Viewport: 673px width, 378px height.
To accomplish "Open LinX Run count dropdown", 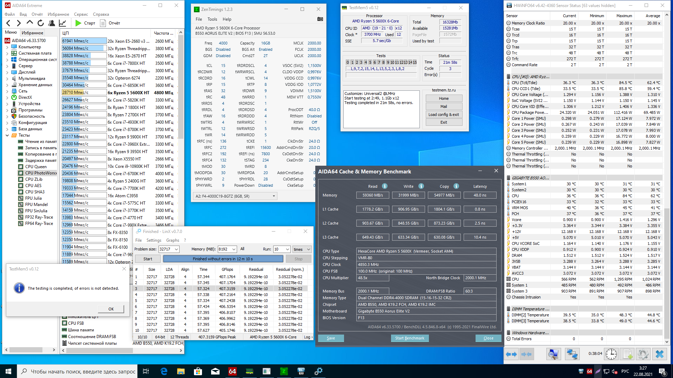I will [x=288, y=249].
